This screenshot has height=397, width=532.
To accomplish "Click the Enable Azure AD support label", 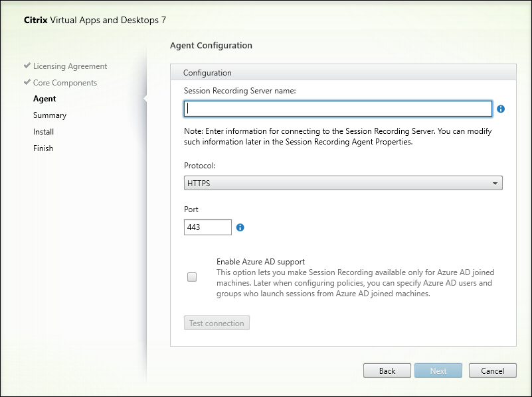I will pyautogui.click(x=260, y=262).
